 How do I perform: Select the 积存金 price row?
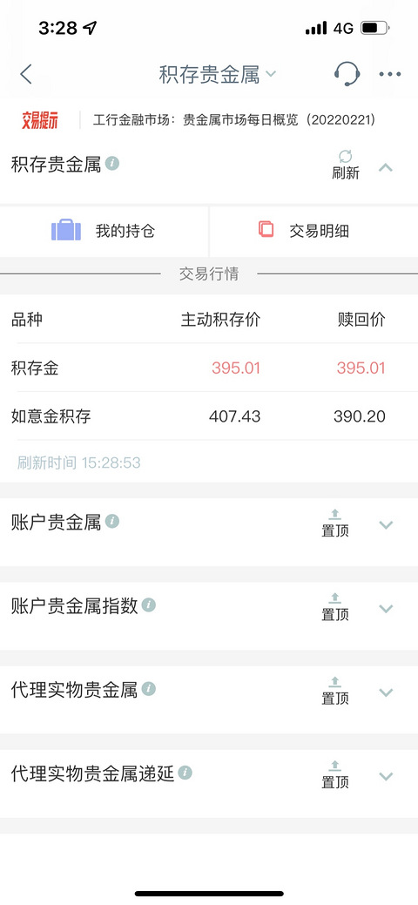click(209, 368)
